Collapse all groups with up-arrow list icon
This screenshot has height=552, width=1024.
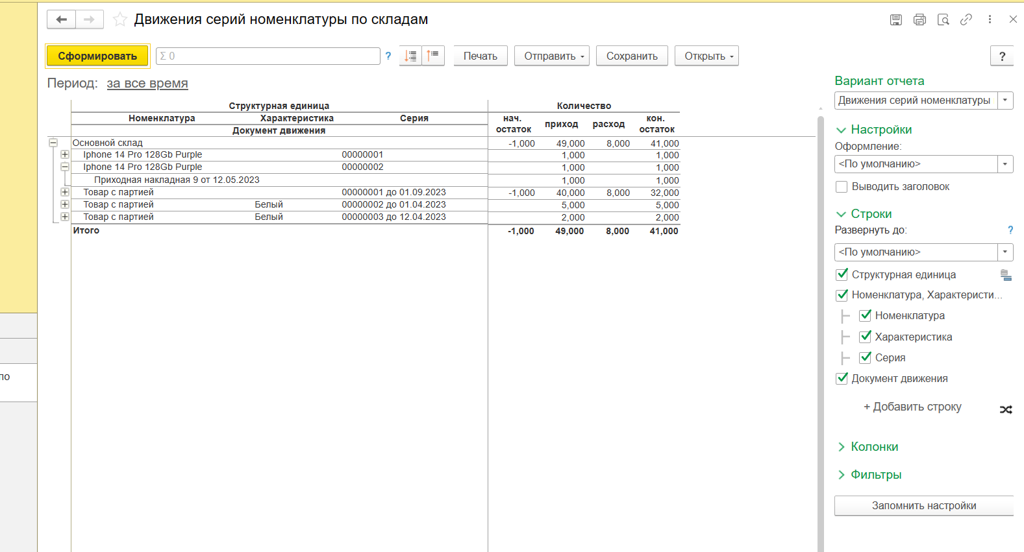(x=433, y=56)
